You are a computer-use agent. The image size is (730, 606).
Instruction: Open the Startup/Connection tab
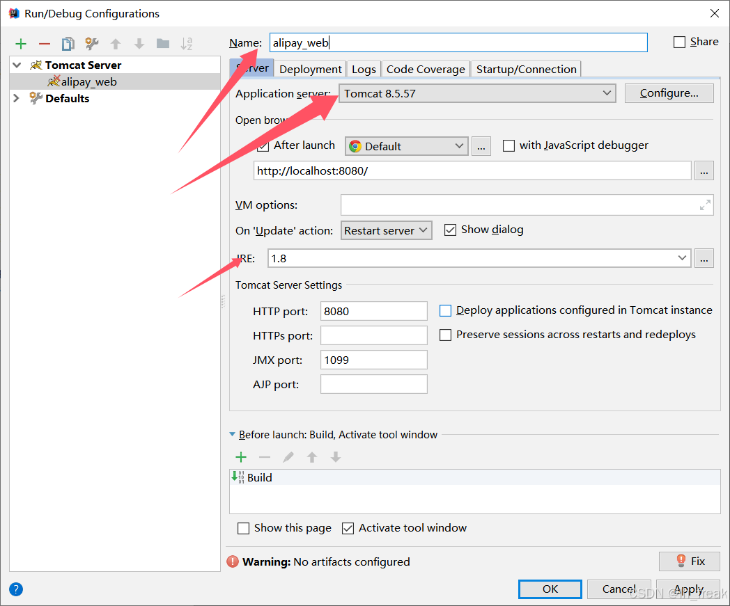tap(526, 70)
